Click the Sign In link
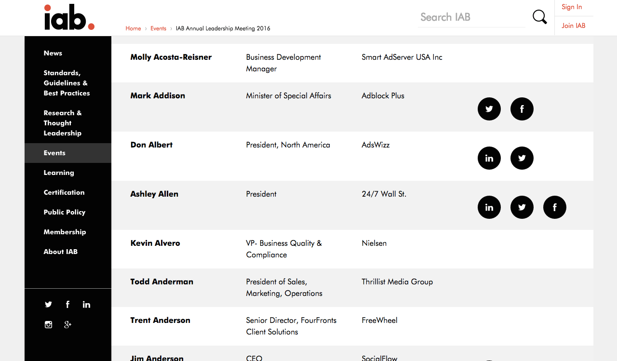Screen dimensions: 617x361 pos(572,7)
